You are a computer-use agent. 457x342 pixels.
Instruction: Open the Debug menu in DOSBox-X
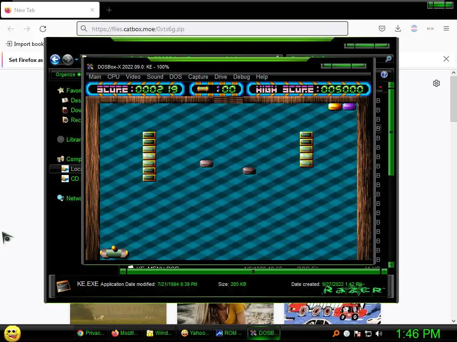pyautogui.click(x=241, y=77)
